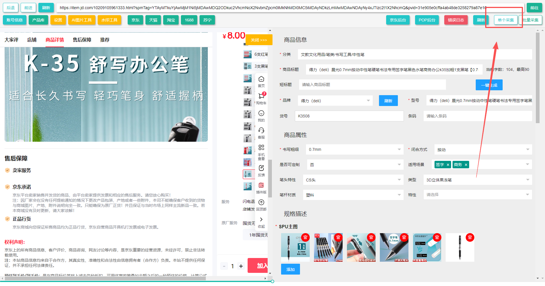Image resolution: width=545 pixels, height=286 pixels.
Task: Open the 是否可定制 dropdown
Action: 355,165
